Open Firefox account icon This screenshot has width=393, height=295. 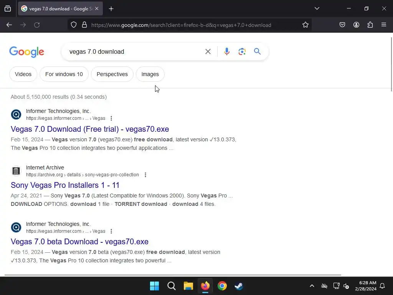356,25
